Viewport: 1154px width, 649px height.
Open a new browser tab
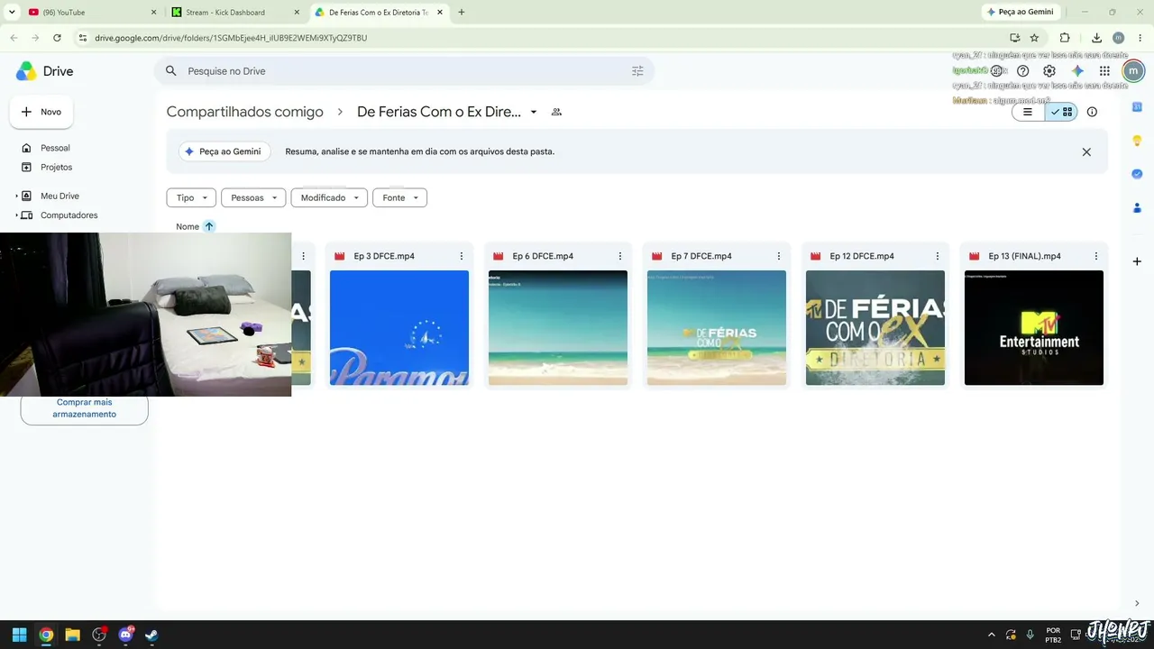[462, 13]
